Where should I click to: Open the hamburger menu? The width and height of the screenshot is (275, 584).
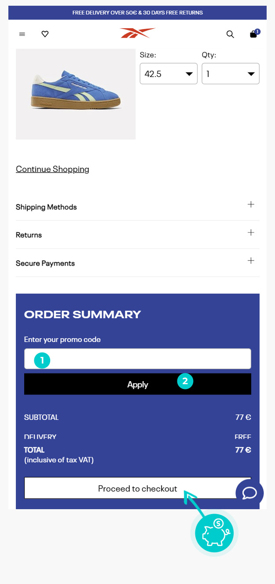coord(22,34)
